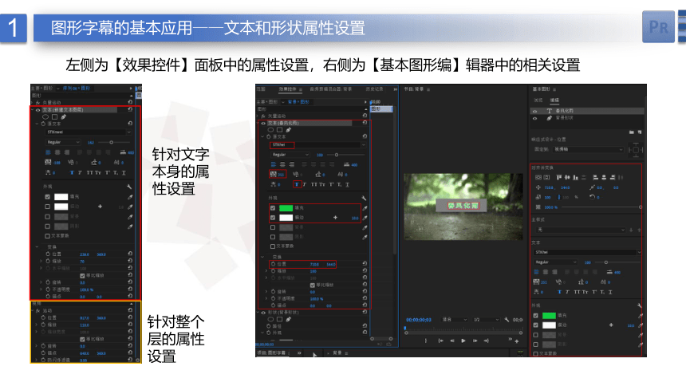Click faux bold icon in left Effect Controls panel

click(x=72, y=173)
